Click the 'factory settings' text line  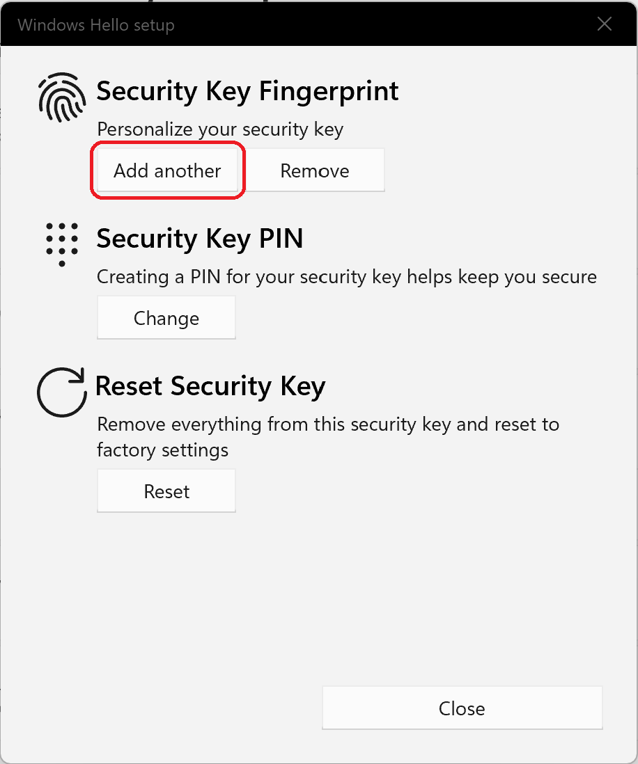click(x=162, y=449)
